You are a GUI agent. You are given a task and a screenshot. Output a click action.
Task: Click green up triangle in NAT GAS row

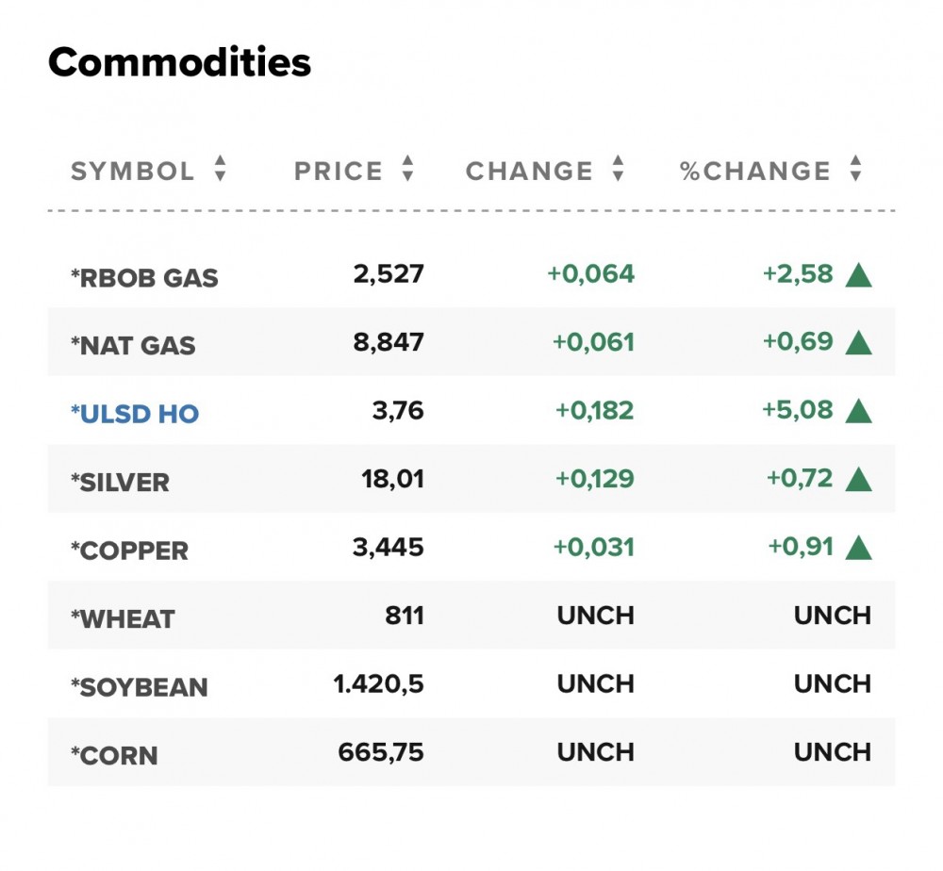[x=858, y=343]
